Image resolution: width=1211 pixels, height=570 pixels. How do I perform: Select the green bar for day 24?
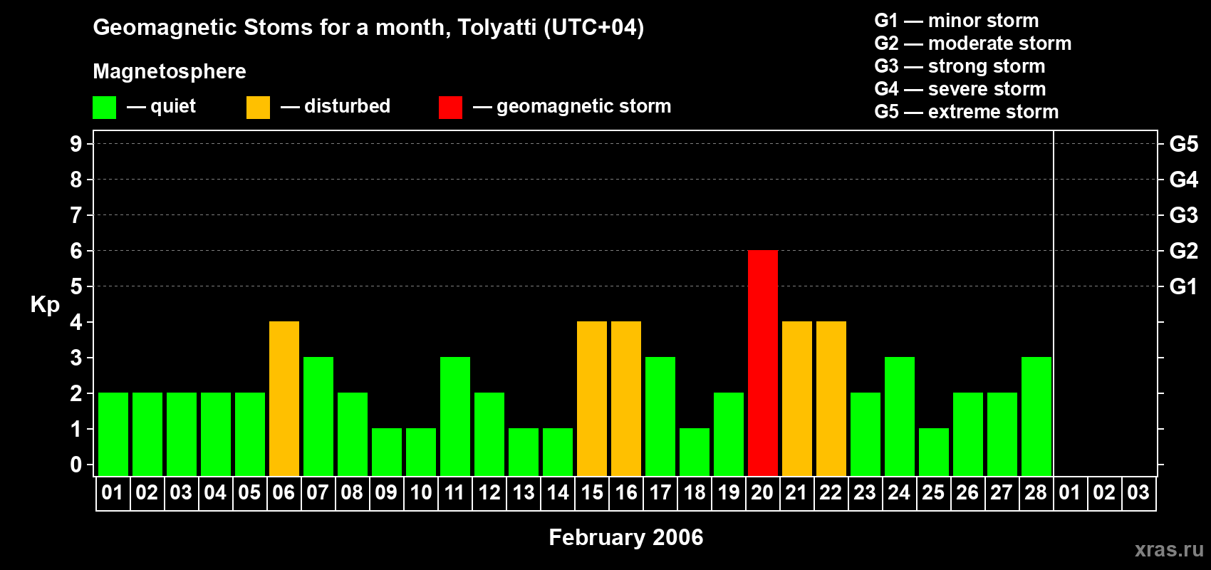point(900,416)
